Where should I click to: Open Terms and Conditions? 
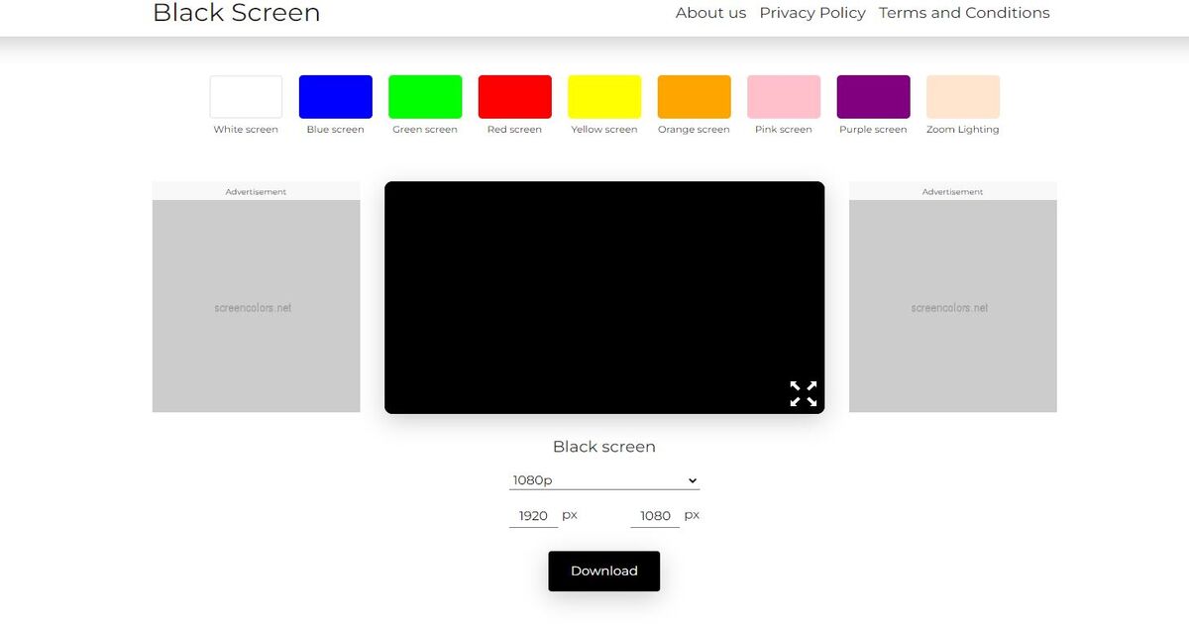[964, 13]
